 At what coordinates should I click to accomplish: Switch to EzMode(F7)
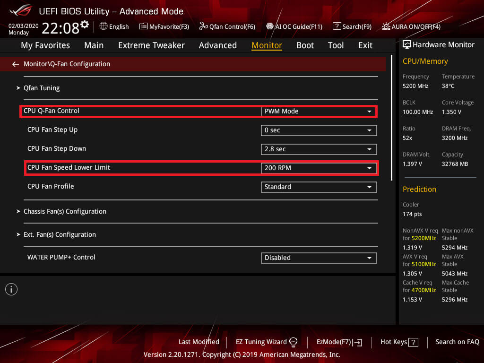(334, 342)
